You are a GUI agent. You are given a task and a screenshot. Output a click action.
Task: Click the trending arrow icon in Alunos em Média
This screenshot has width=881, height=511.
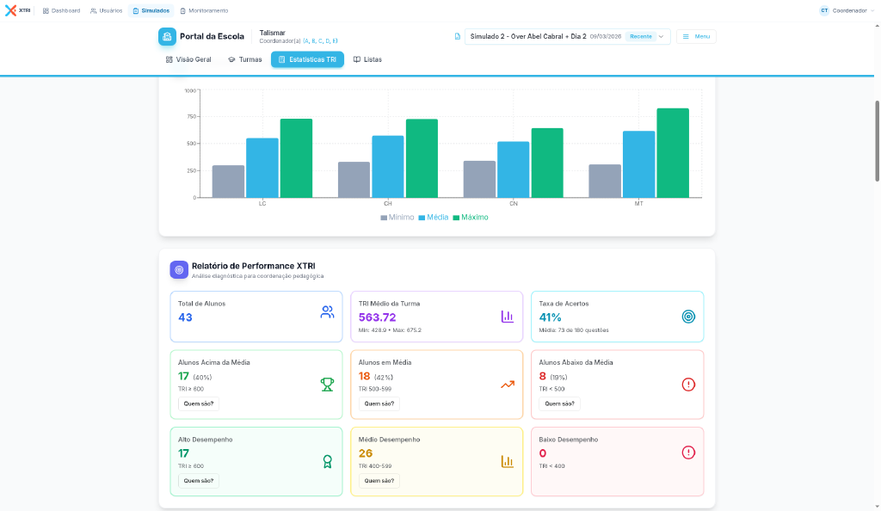tap(508, 385)
